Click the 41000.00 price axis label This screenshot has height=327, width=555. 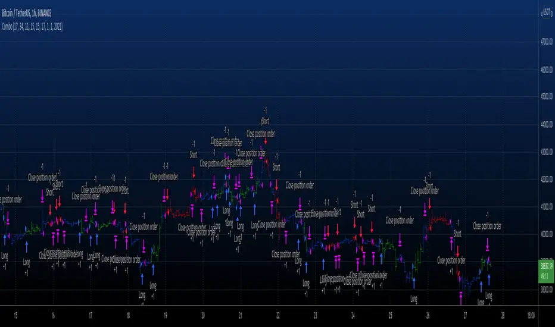pyautogui.click(x=547, y=206)
